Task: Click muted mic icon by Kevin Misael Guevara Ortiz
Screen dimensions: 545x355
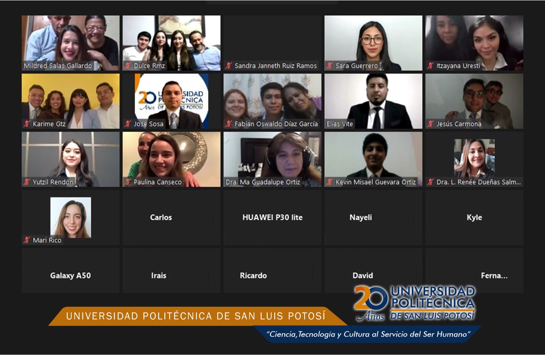Action: coord(329,182)
